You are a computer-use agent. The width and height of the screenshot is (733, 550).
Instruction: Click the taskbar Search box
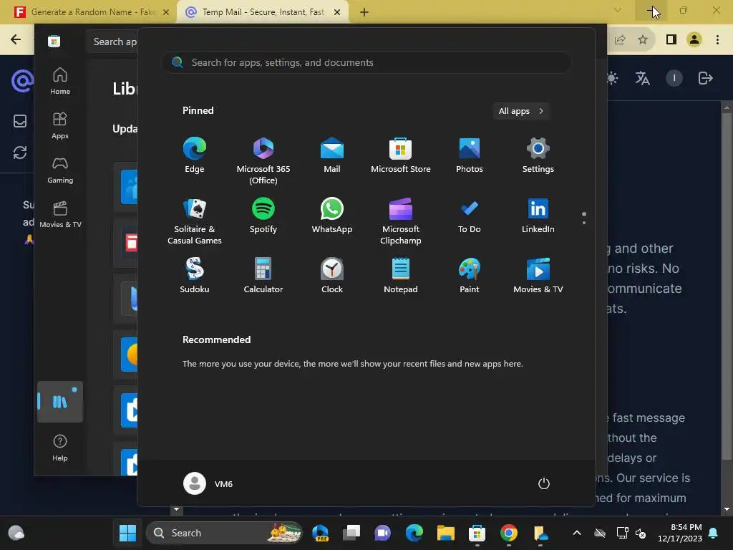click(224, 533)
